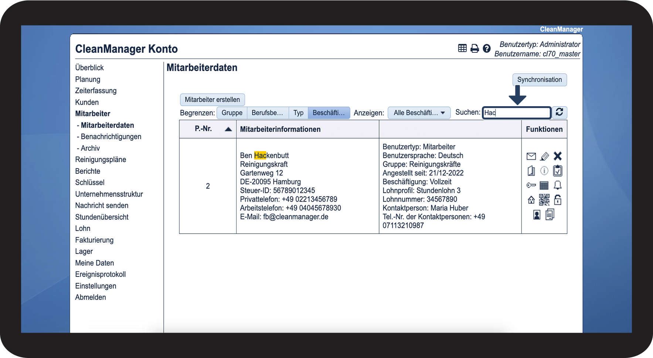Show employee info via the circled i icon
The width and height of the screenshot is (653, 358).
tap(544, 171)
